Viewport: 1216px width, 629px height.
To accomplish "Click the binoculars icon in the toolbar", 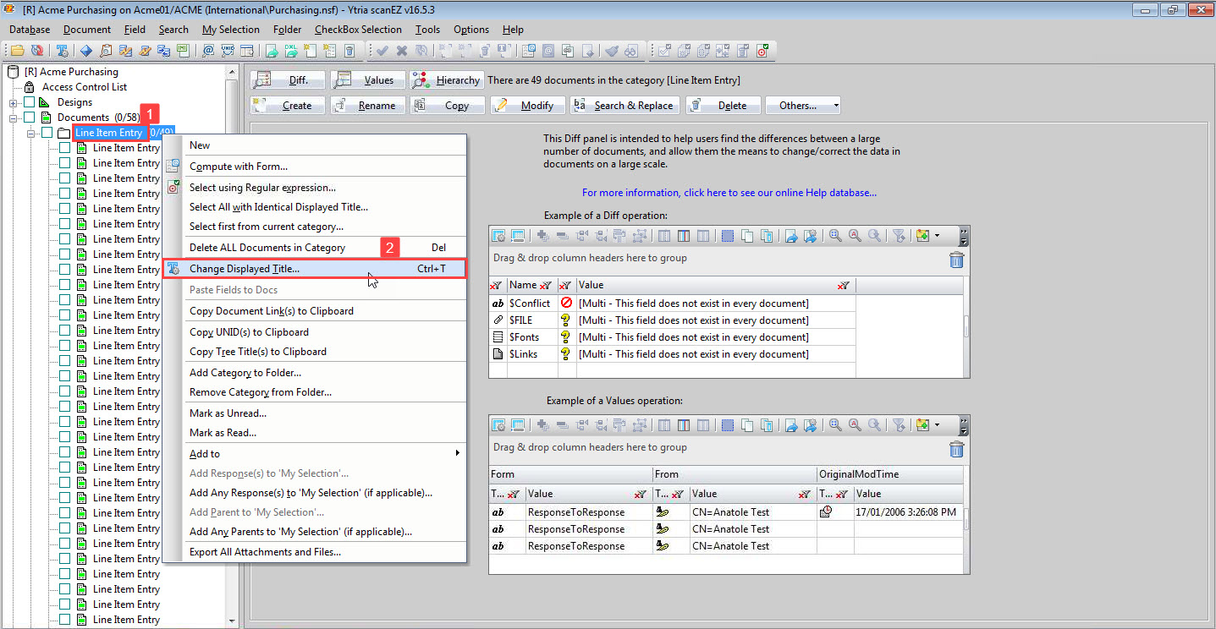I will [631, 51].
